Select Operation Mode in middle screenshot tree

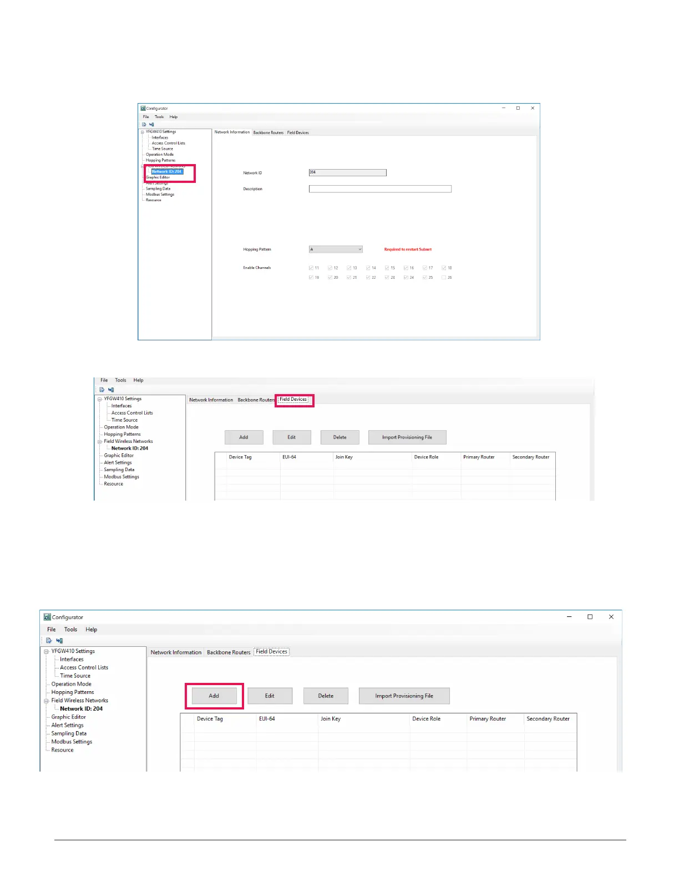coord(121,427)
